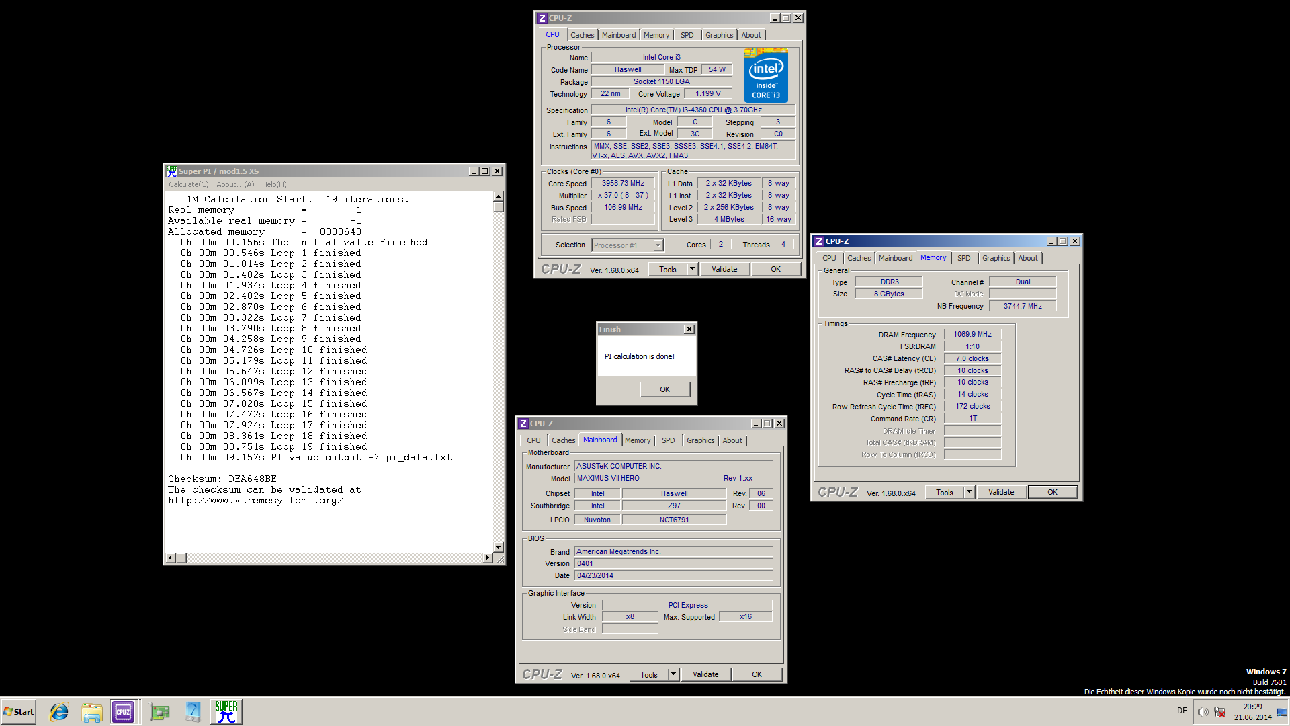Viewport: 1290px width, 726px height.
Task: Click the question-mark help icon in taskbar
Action: click(193, 712)
